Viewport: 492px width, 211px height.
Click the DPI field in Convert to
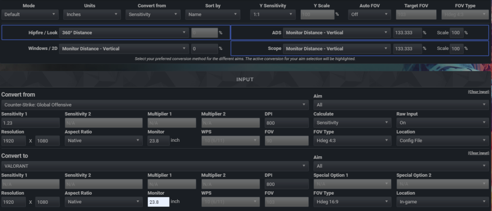pos(287,184)
